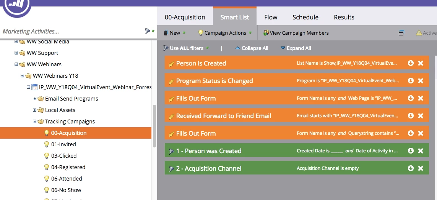Click the Marketo logo icon
Image resolution: width=437 pixels, height=200 pixels.
pos(17,6)
